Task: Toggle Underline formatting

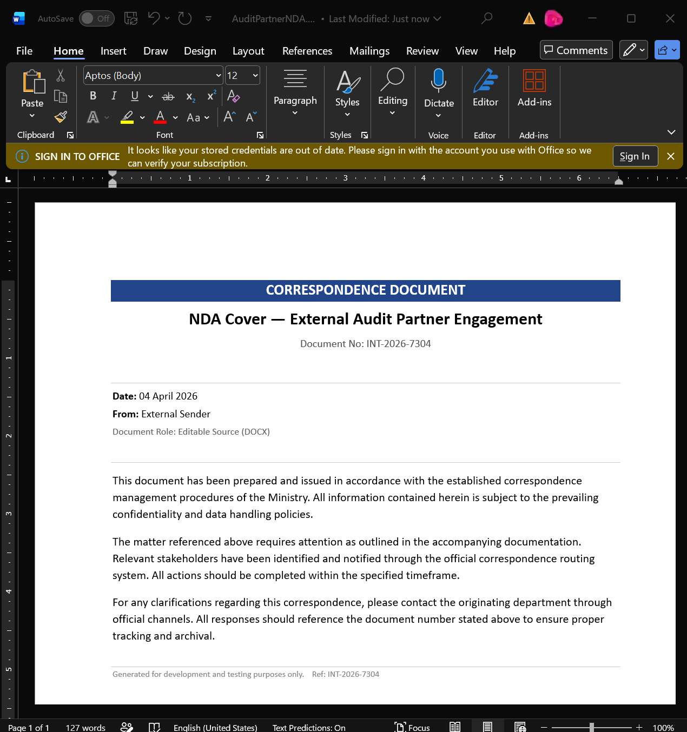Action: coord(135,96)
